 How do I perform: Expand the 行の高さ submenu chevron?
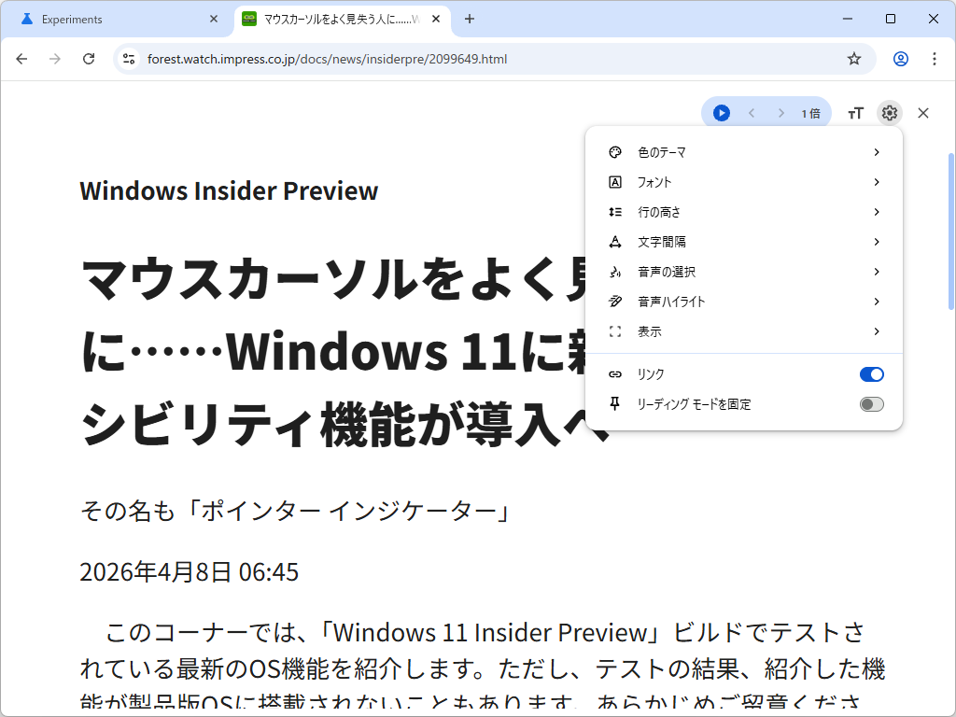[x=876, y=212]
